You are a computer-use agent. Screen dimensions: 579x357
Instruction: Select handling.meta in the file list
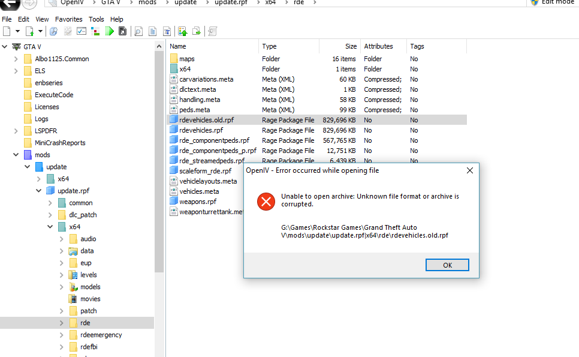pos(200,100)
